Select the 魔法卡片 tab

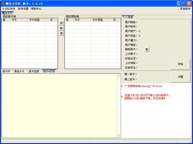[x=7, y=13]
